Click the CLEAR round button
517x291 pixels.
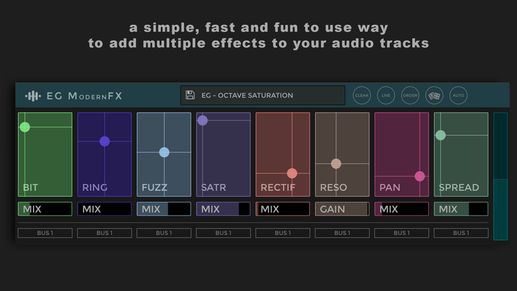[x=362, y=96]
